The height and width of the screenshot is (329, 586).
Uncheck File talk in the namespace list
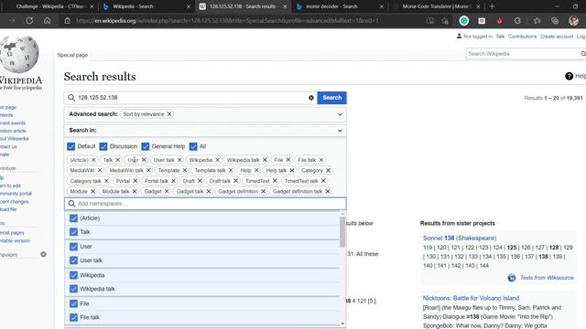[73, 317]
